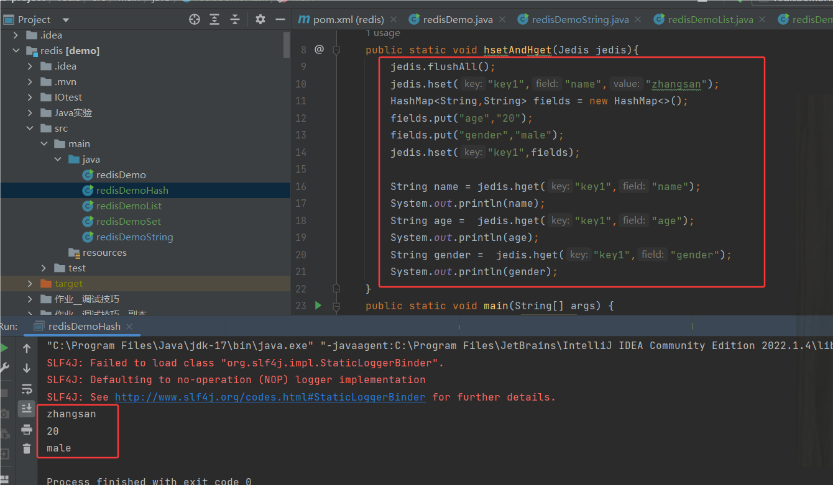The height and width of the screenshot is (485, 833).
Task: Collapse the src folder
Action: [x=30, y=129]
